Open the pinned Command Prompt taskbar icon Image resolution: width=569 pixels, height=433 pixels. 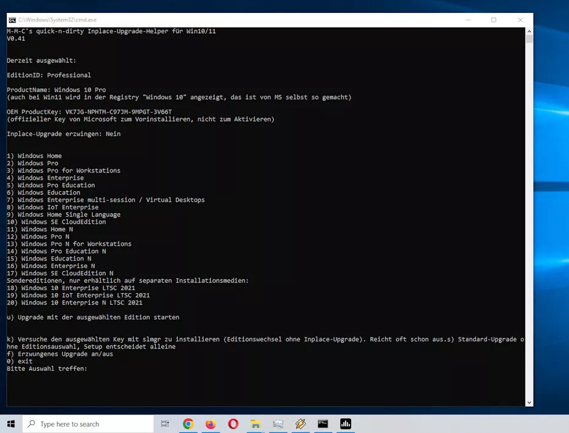(x=322, y=423)
